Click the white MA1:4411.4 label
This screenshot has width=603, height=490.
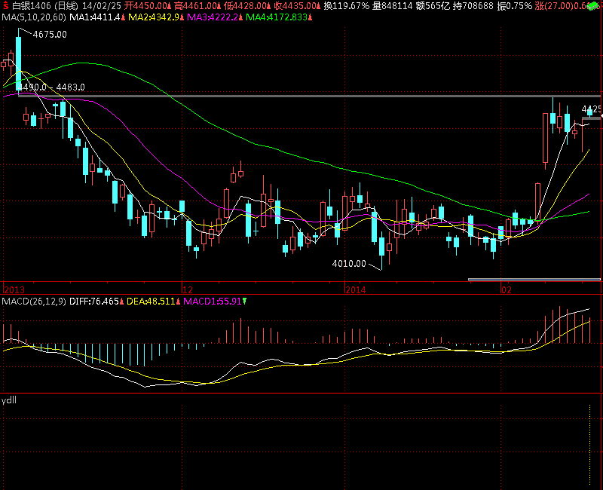point(95,17)
